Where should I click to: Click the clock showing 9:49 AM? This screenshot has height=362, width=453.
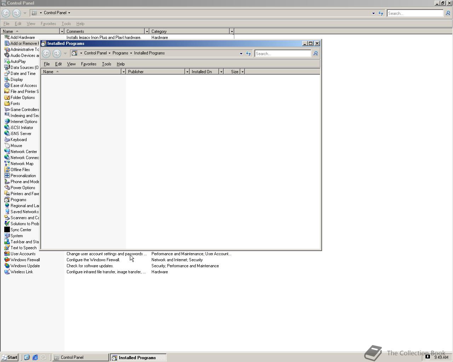441,357
